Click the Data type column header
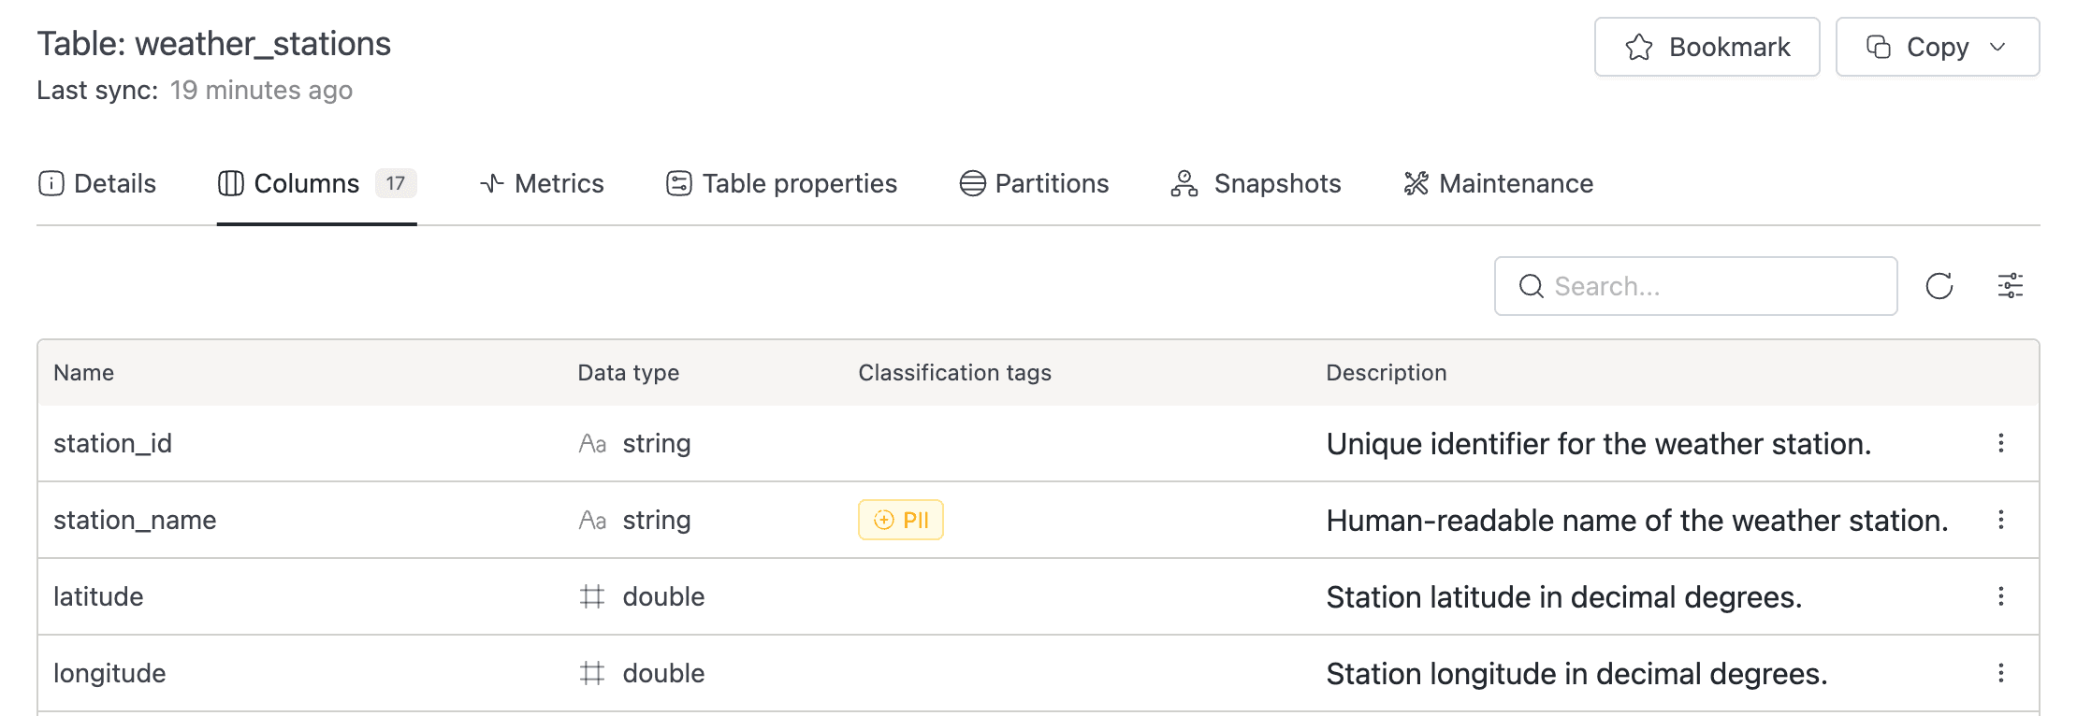 [629, 373]
